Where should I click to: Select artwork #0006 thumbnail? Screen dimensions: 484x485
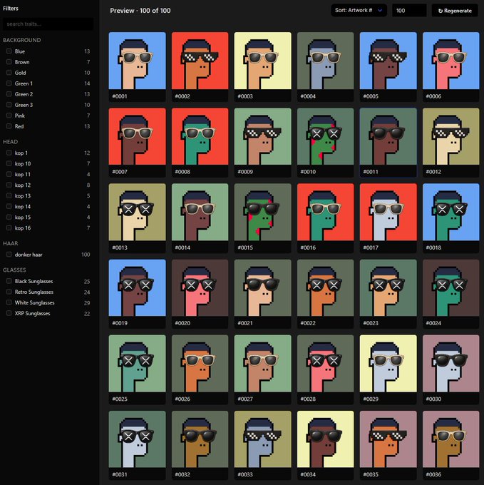point(451,61)
